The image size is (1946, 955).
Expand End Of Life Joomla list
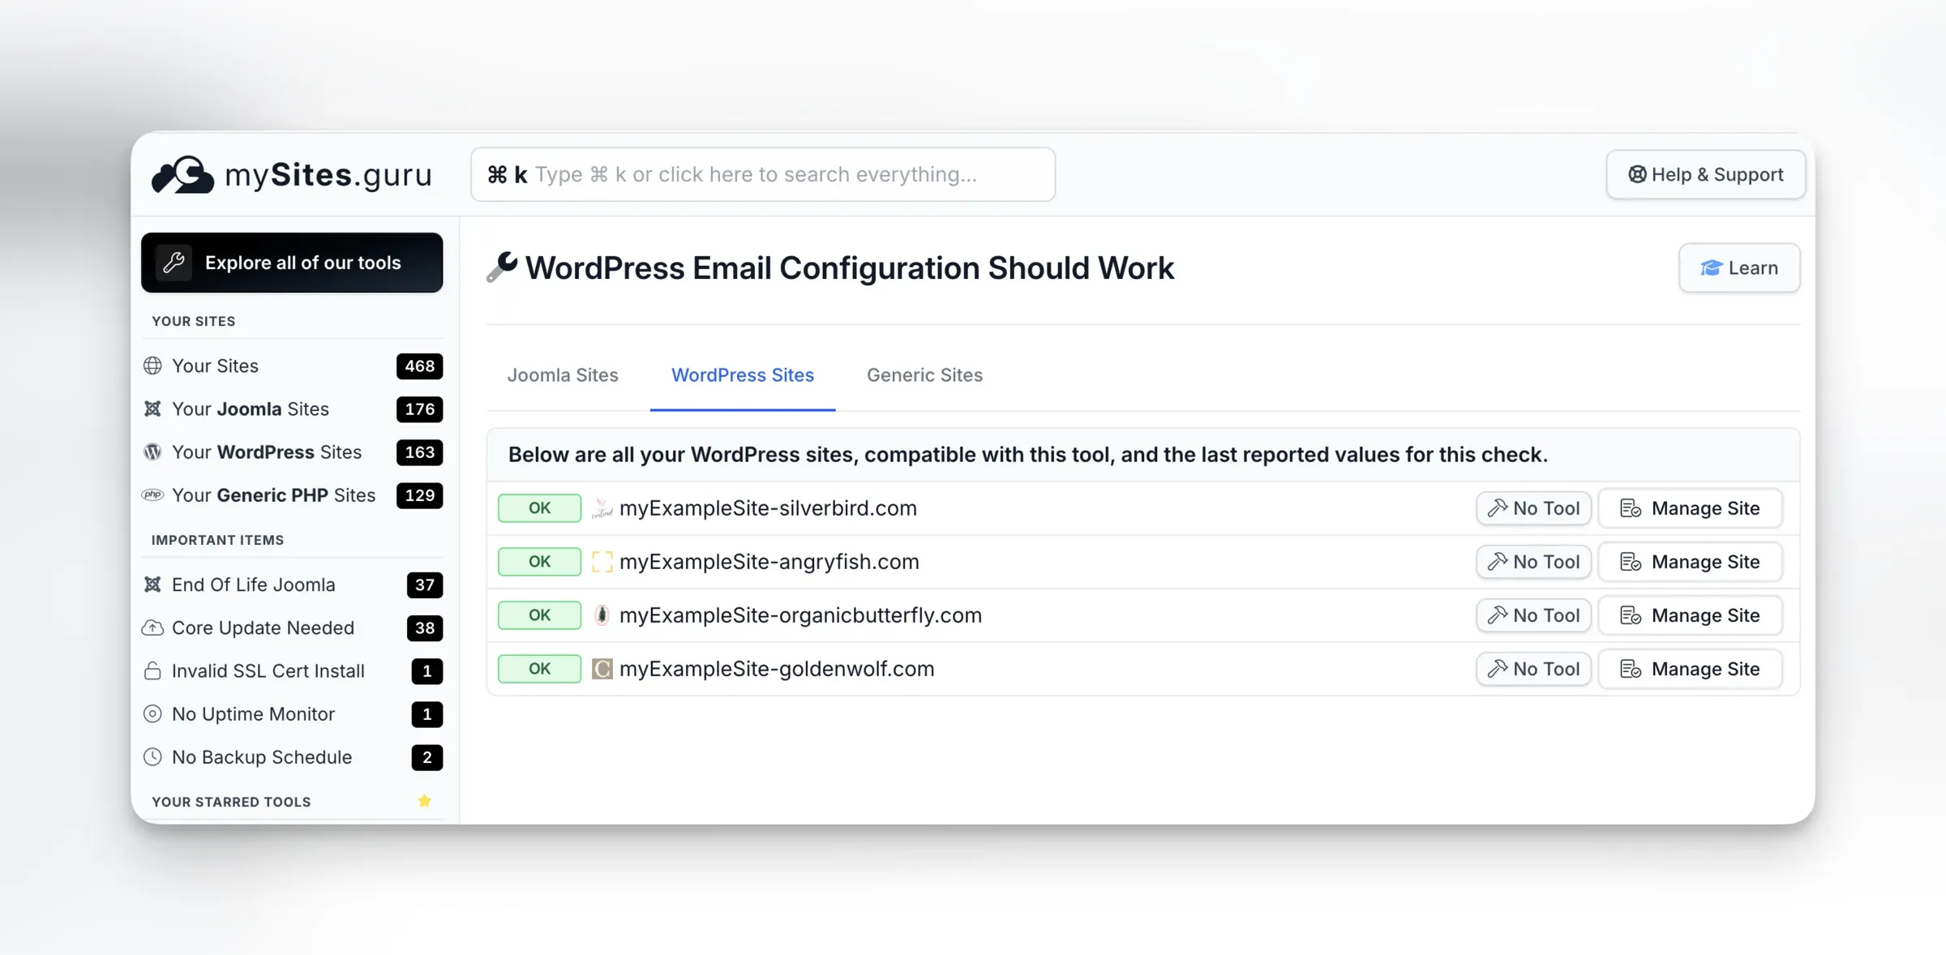(x=252, y=584)
